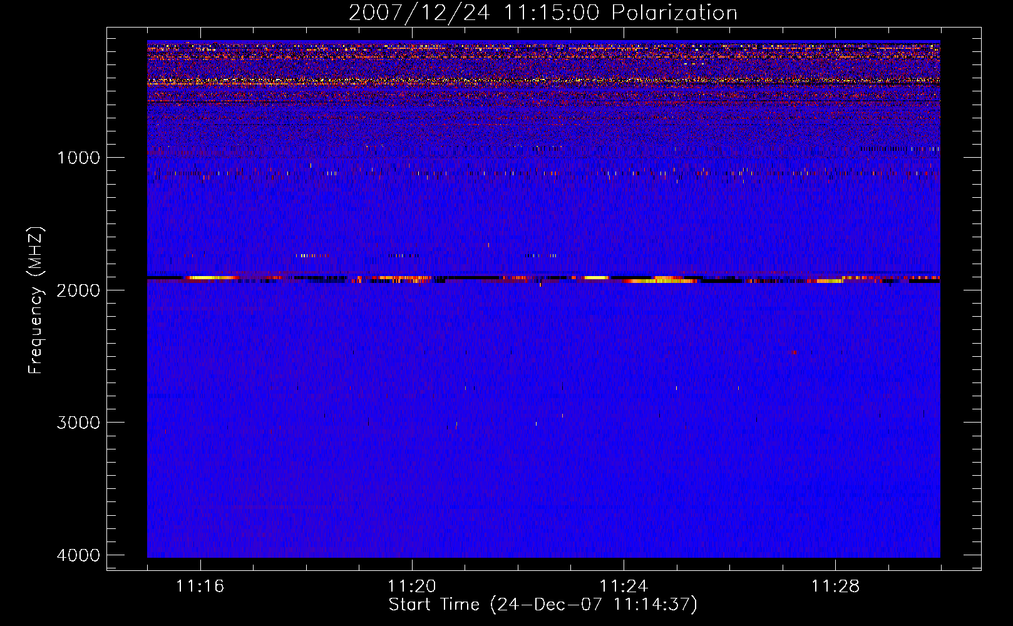Click the bright horizontal band near 1900 MHz
Viewport: 1013px width, 626px height.
(x=543, y=279)
